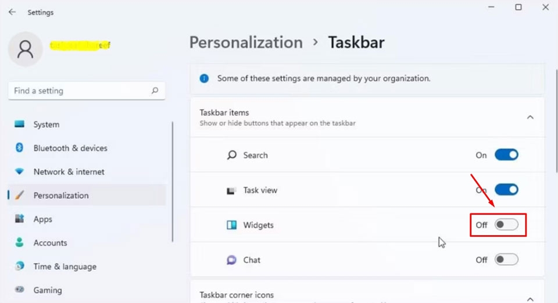Viewport: 558px width, 303px height.
Task: Click the Widgets icon
Action: (232, 225)
